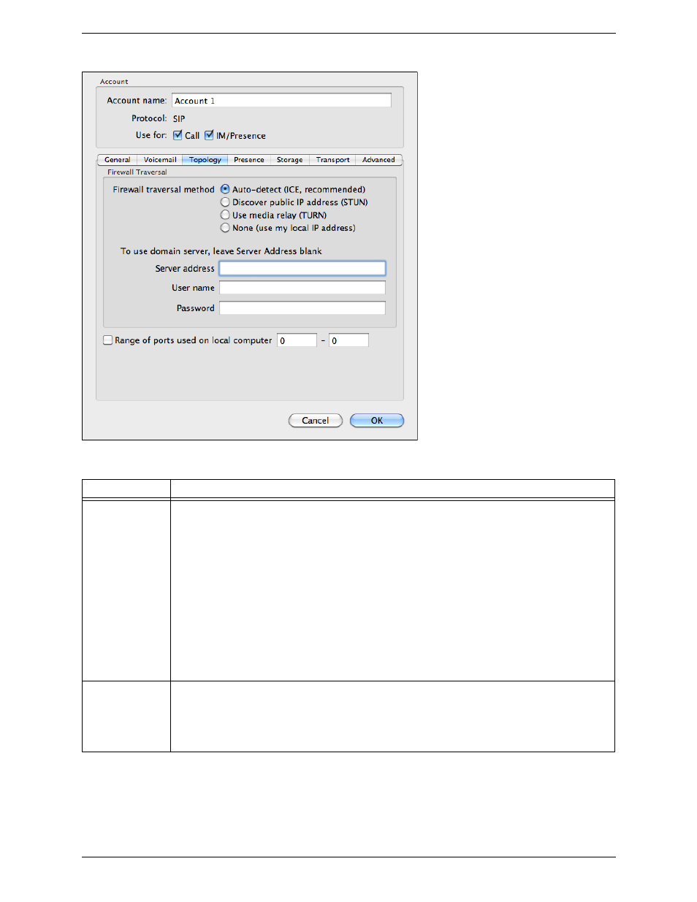Click the starting port number field
This screenshot has width=697, height=902.
pyautogui.click(x=297, y=340)
